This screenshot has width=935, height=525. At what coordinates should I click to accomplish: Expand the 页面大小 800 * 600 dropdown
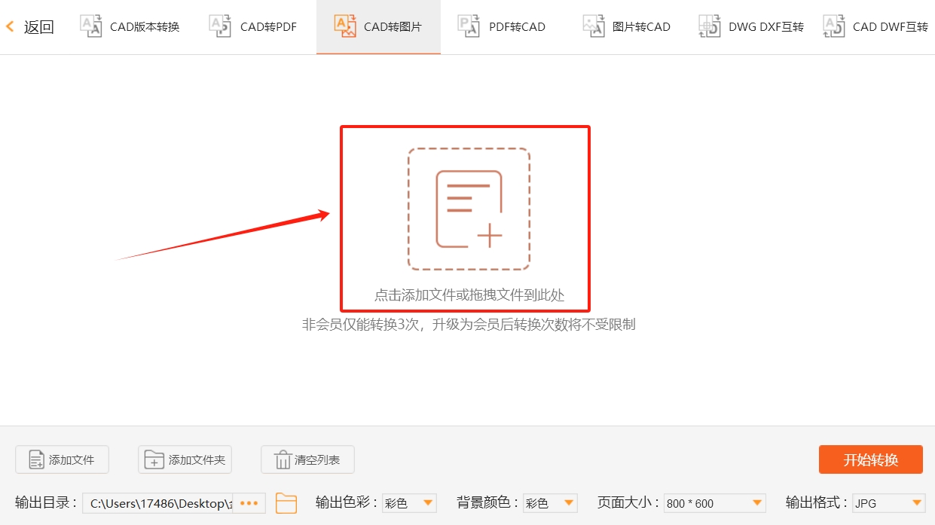715,503
